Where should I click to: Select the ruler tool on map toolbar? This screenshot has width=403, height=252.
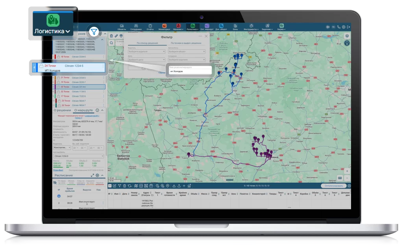116,36
